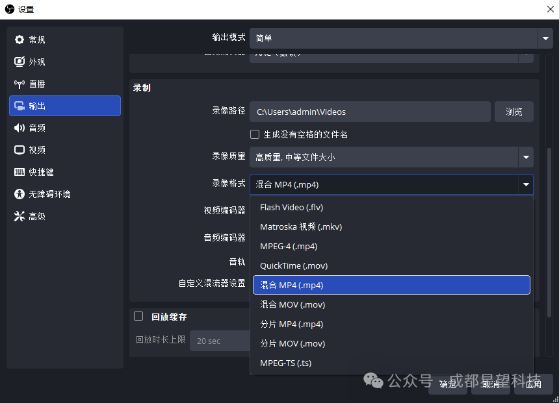Click the Output (输出) icon in sidebar
The image size is (559, 403).
click(19, 106)
